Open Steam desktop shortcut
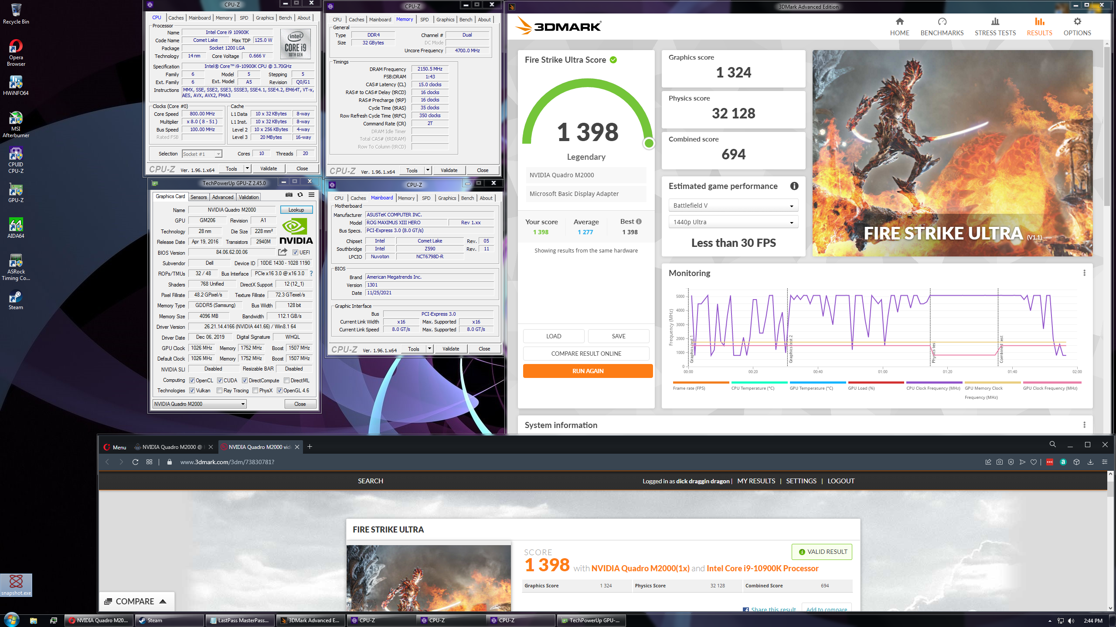 (16, 300)
